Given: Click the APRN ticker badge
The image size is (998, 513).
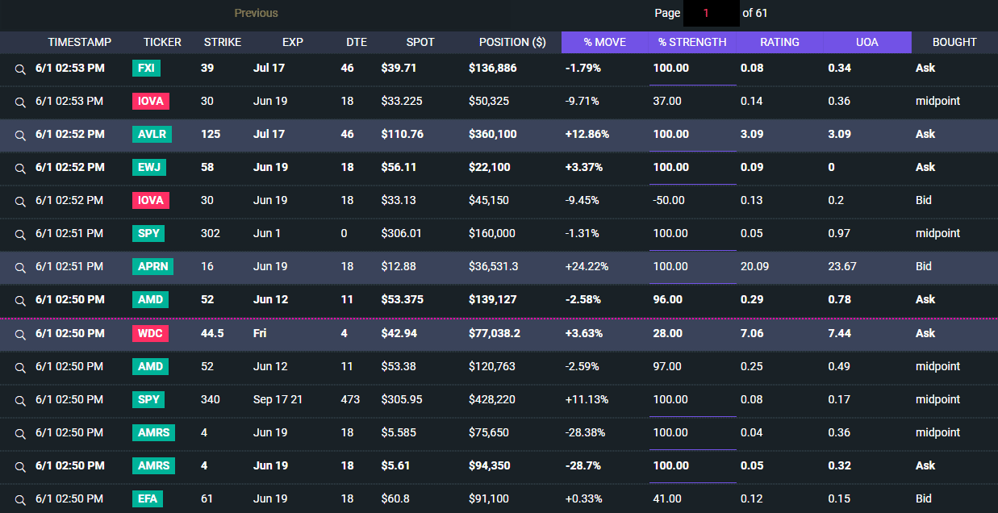Looking at the screenshot, I should (152, 266).
